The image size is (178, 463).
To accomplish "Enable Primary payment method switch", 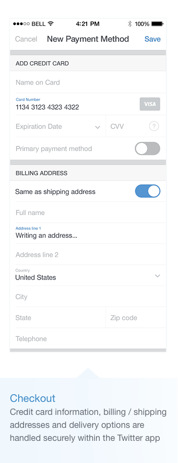I will click(147, 149).
